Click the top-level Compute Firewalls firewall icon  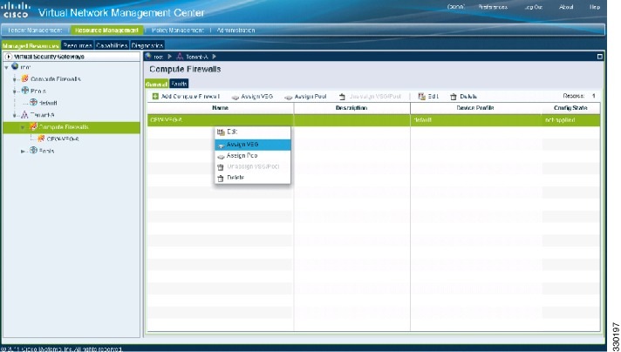click(25, 78)
